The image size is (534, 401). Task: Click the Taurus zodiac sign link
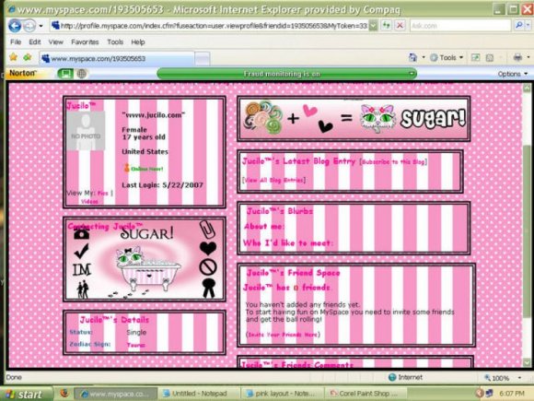[136, 345]
